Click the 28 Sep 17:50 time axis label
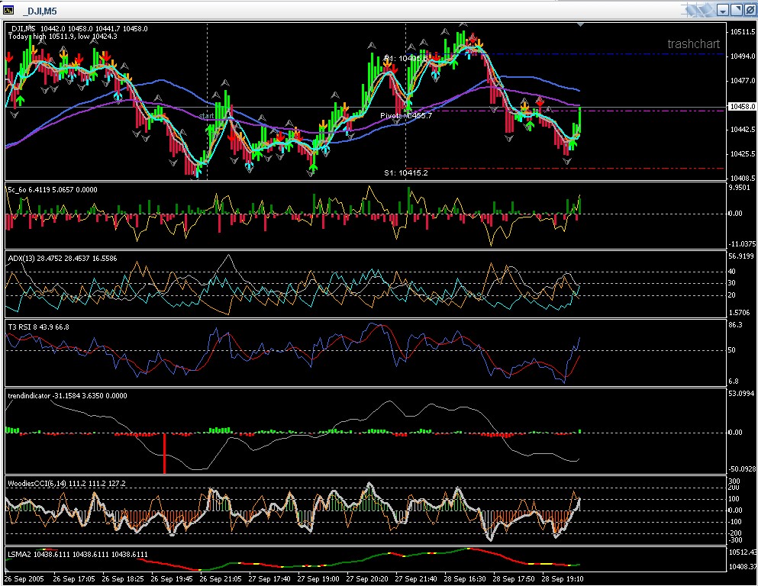758x586 pixels. 514,579
